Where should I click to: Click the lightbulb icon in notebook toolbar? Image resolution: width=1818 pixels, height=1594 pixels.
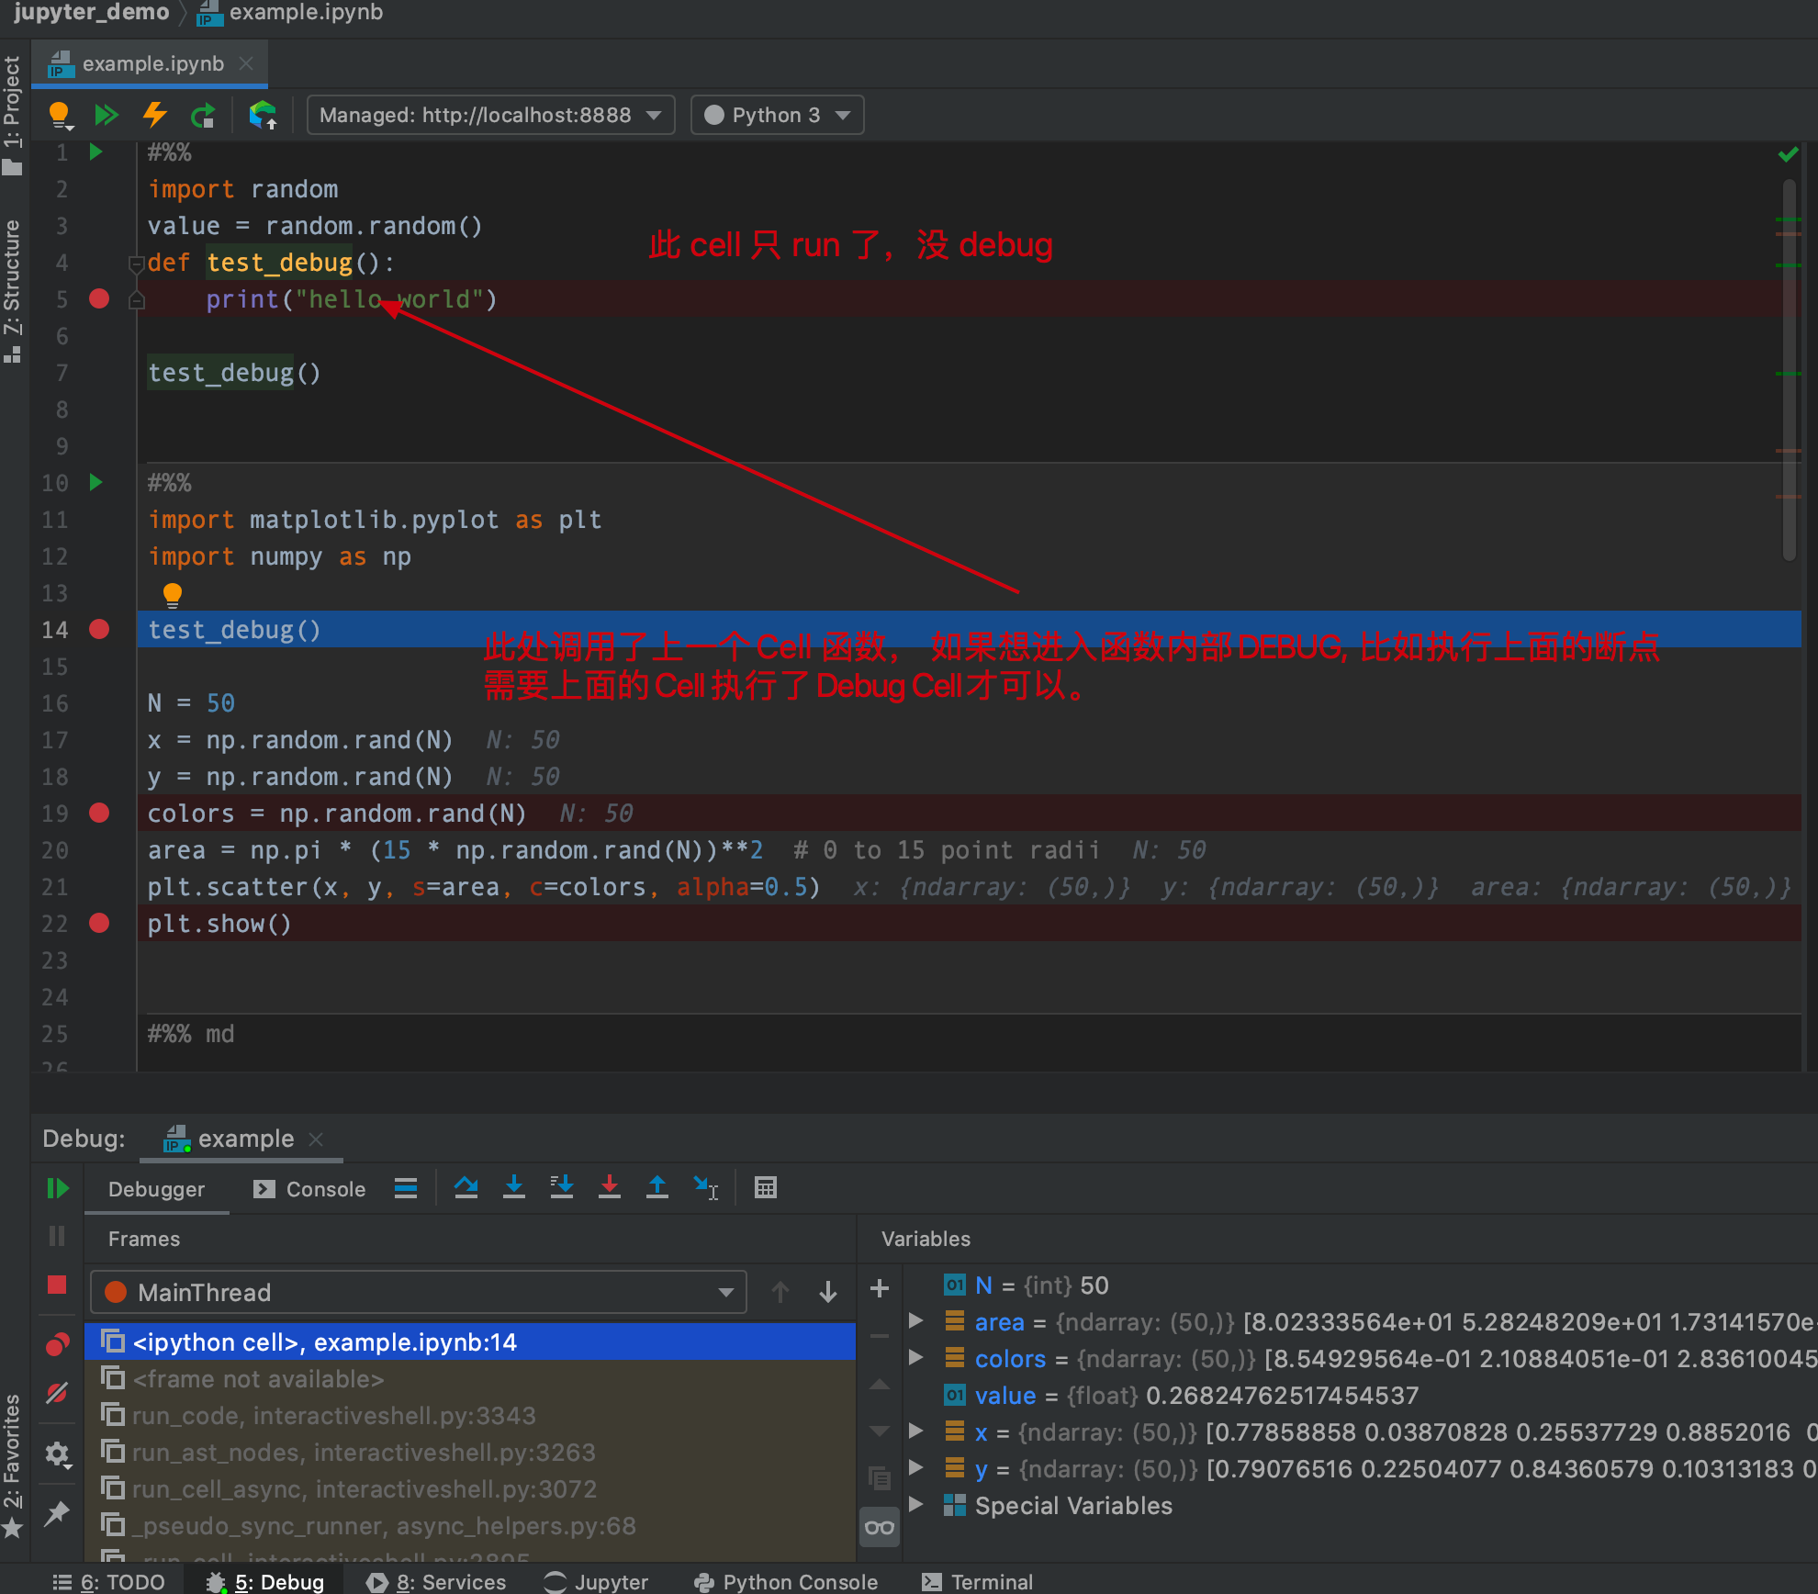[60, 115]
